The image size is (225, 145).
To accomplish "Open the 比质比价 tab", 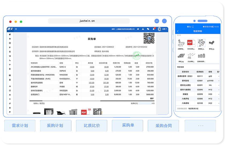I will [x=92, y=125].
